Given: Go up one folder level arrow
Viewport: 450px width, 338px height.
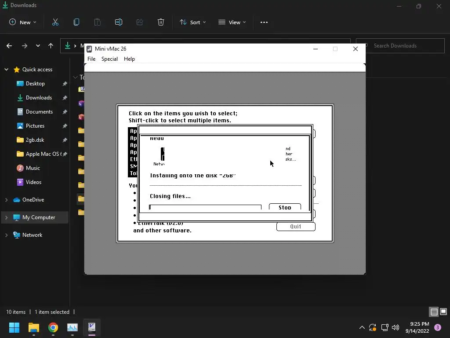Looking at the screenshot, I should pyautogui.click(x=51, y=46).
